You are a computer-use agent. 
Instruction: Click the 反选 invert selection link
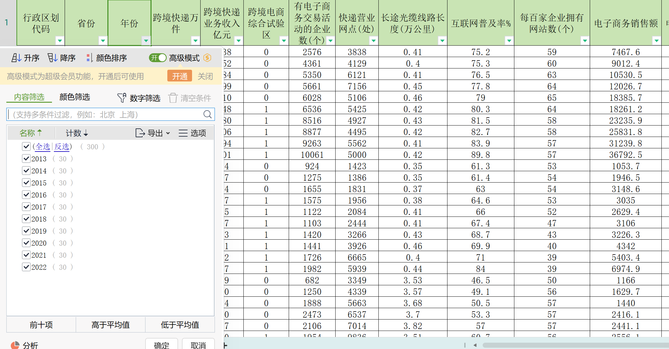[62, 146]
